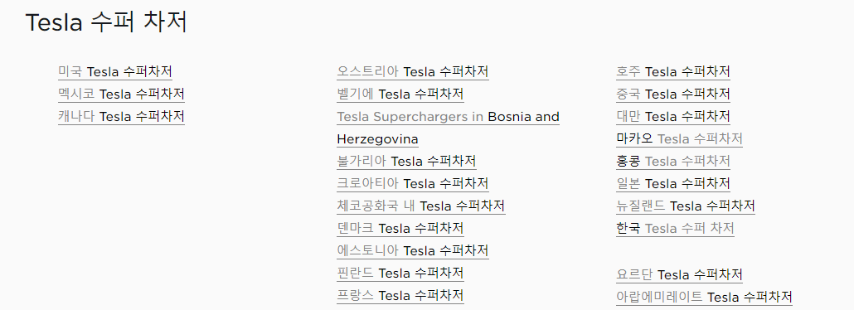The height and width of the screenshot is (310, 854).
Task: Open the 아랍에미레이트 Tesla 수퍼차저 link
Action: coord(704,298)
